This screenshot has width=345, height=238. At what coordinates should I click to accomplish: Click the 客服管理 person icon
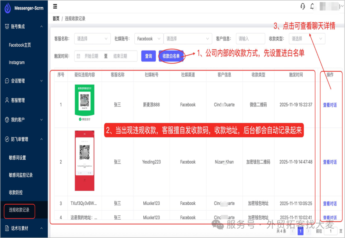(7, 100)
